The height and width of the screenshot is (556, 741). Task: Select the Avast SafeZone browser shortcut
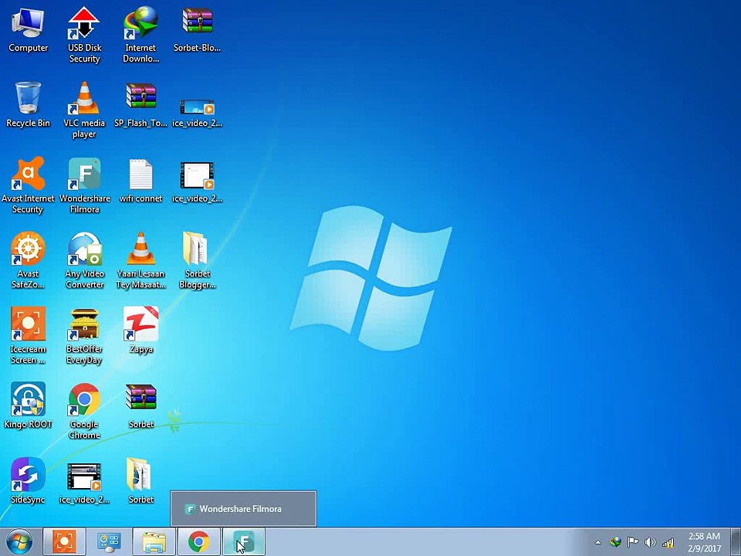[x=28, y=260]
